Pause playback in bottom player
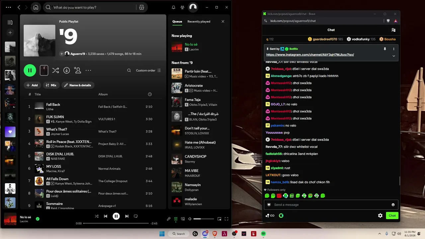The height and width of the screenshot is (239, 425). 116,216
